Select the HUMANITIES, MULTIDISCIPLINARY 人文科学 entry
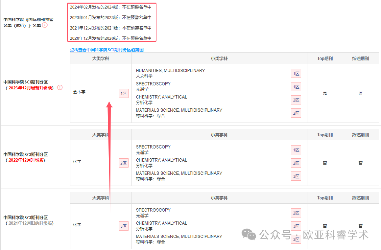 [x=170, y=73]
